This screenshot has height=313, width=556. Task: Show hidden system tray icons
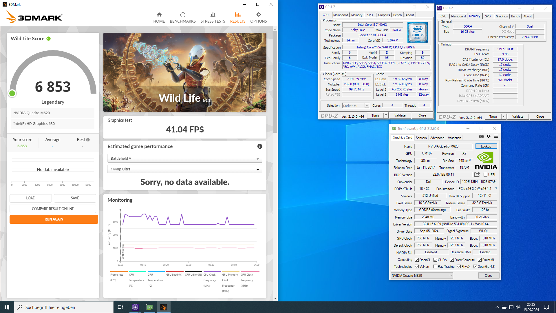click(x=497, y=307)
